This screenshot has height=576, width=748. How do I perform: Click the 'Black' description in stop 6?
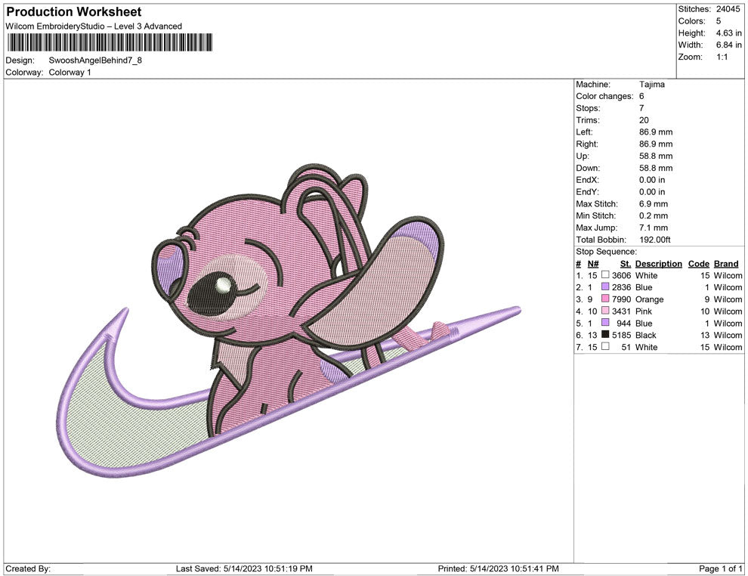coord(645,335)
